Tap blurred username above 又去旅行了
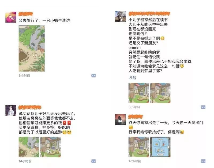The image size is (214, 168). (26, 14)
